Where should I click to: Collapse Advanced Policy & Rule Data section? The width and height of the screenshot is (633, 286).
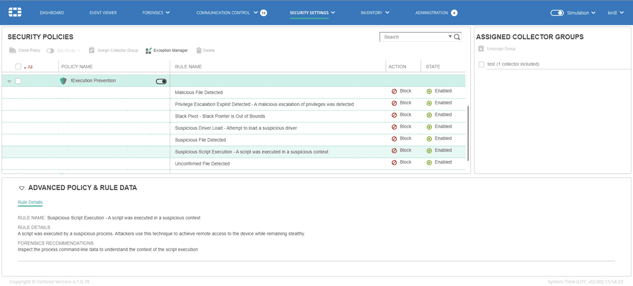click(22, 188)
